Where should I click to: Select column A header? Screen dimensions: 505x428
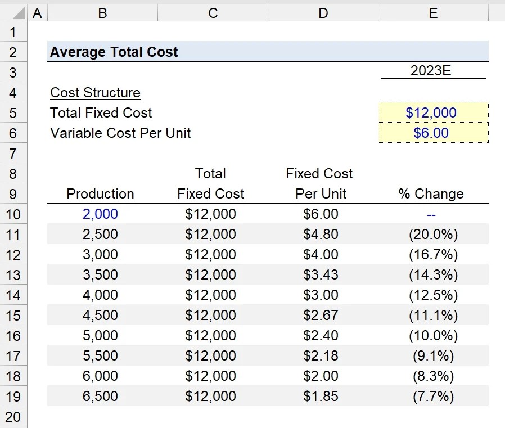coord(37,13)
